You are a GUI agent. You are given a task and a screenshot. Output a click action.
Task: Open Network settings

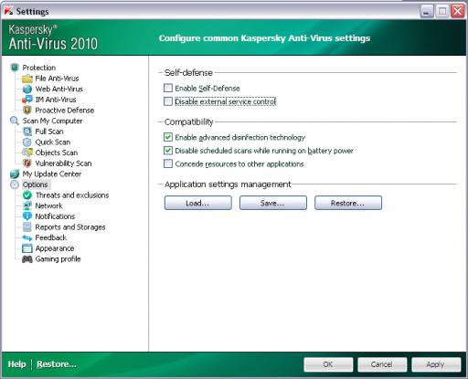point(48,205)
